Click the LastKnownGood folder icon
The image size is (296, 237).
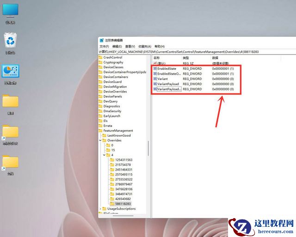pos(105,135)
